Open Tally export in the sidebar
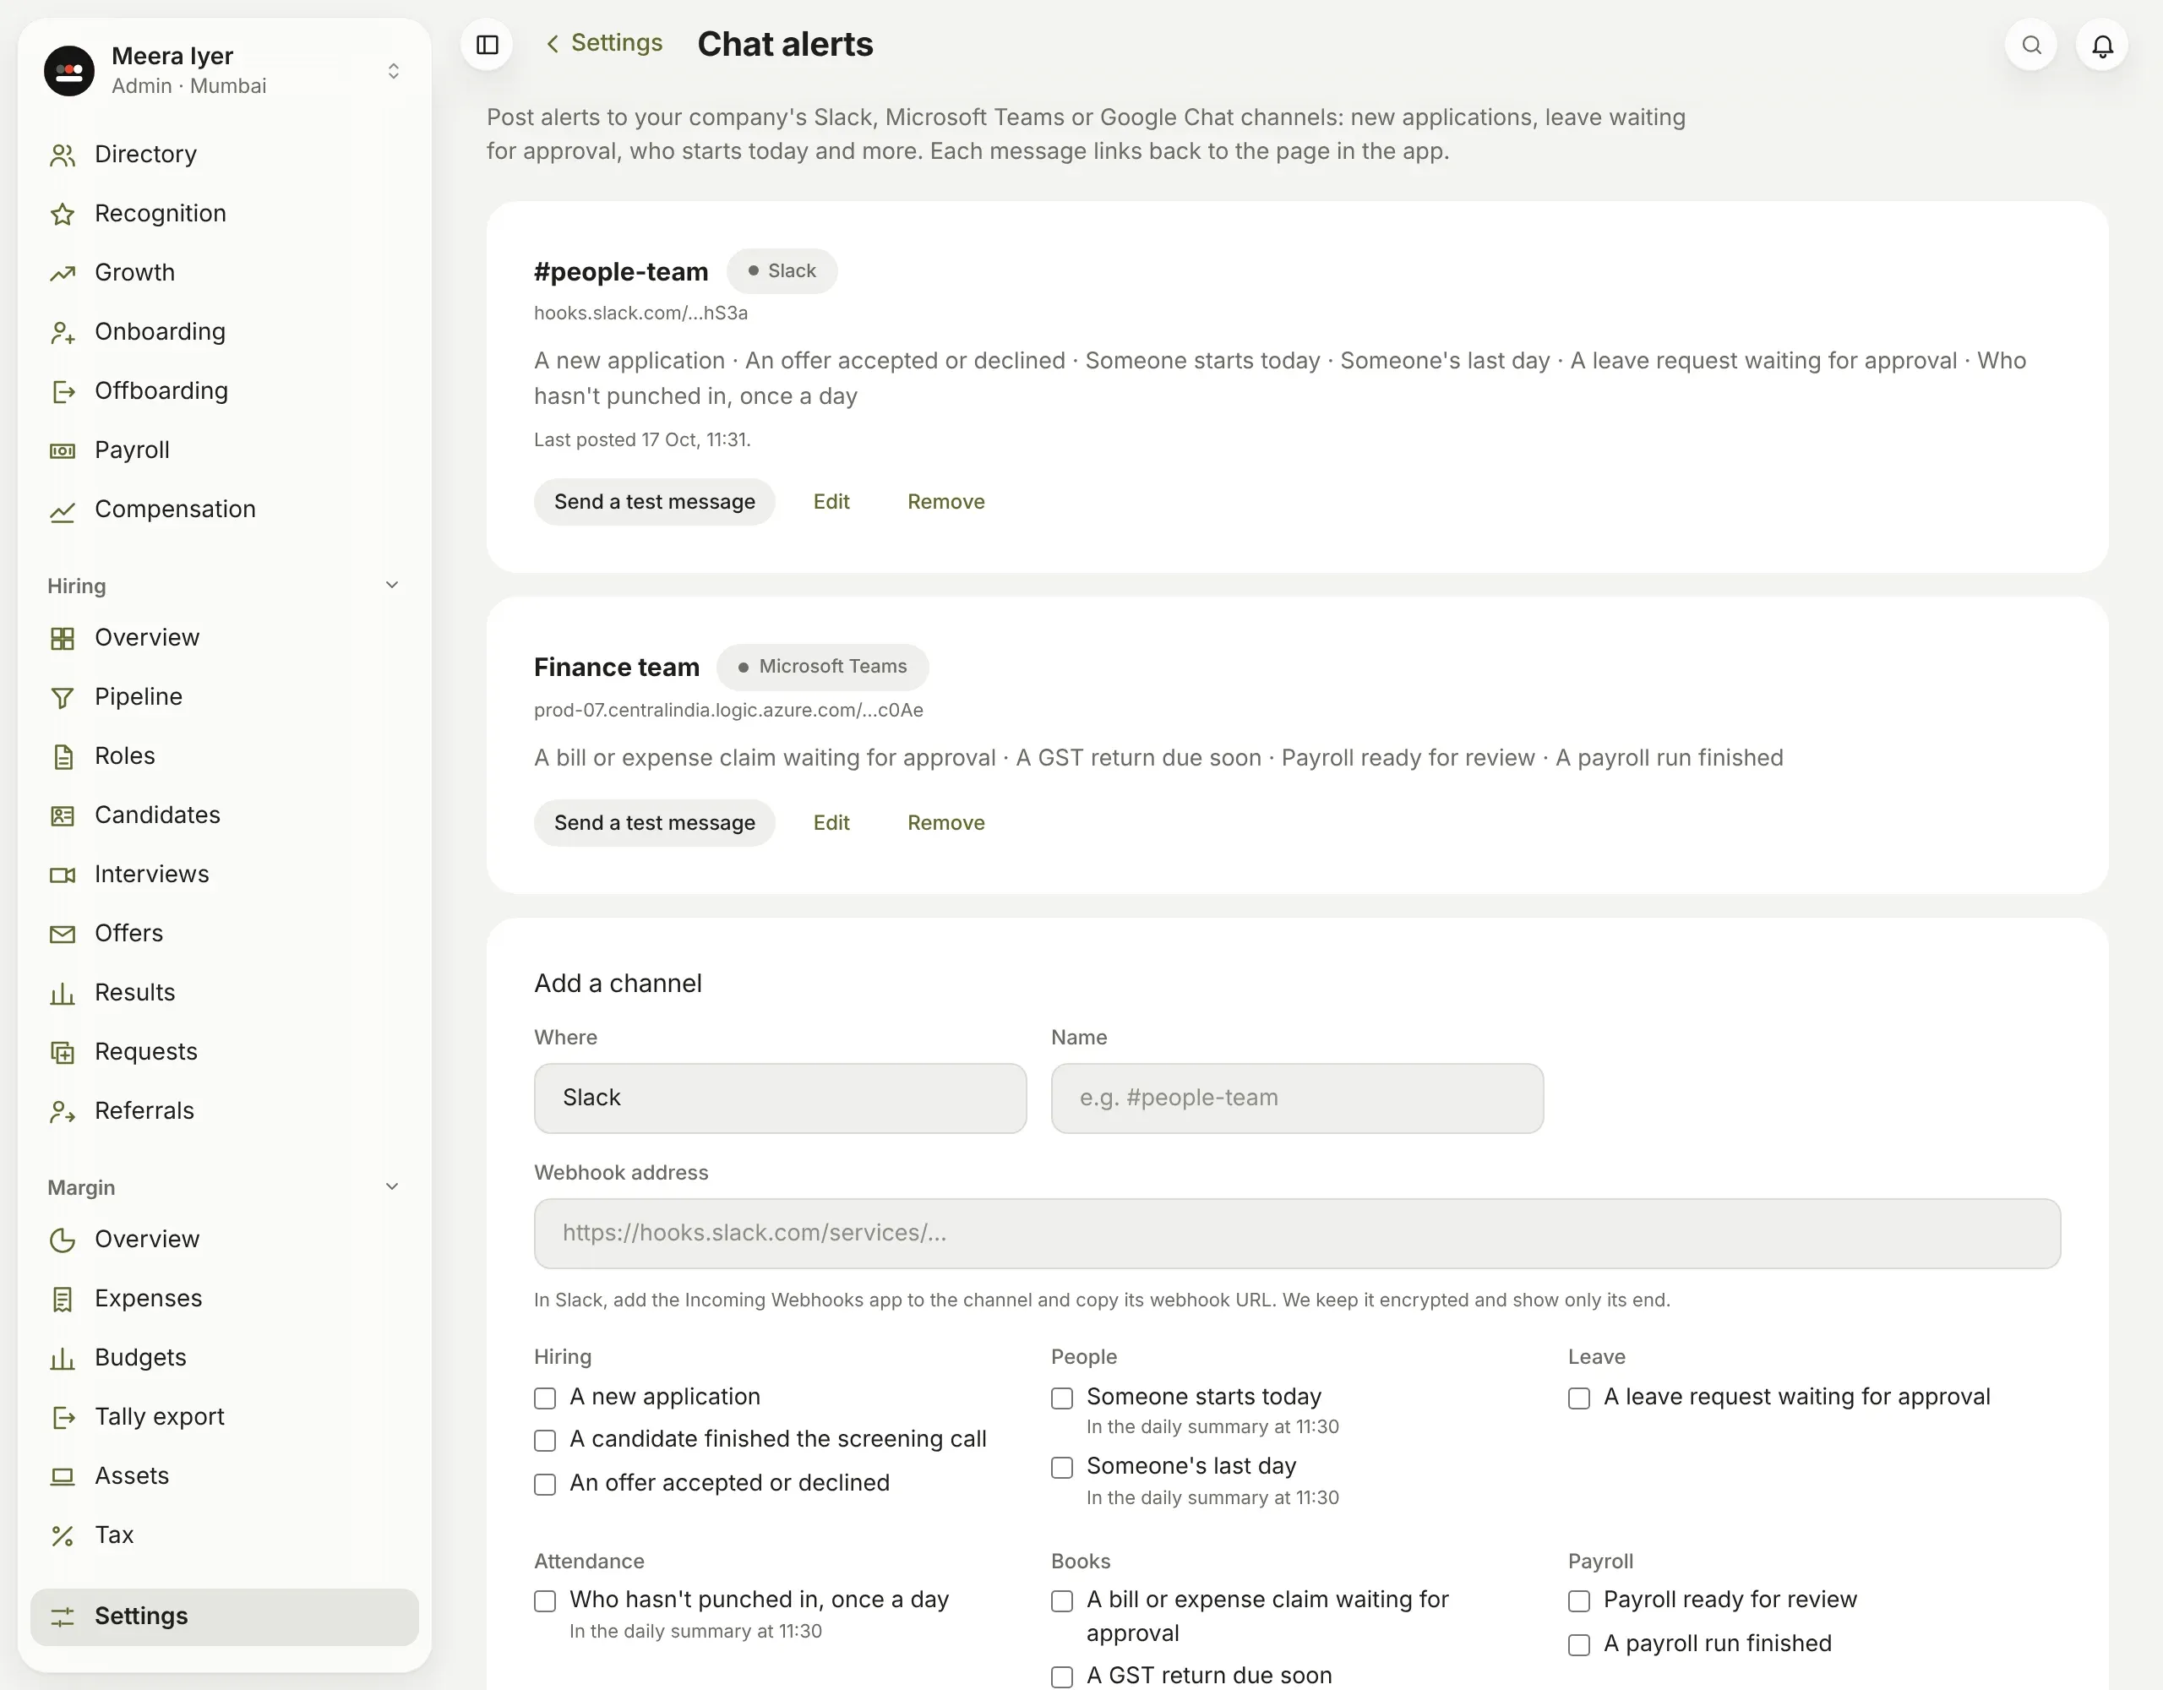This screenshot has height=1690, width=2163. (225, 1418)
